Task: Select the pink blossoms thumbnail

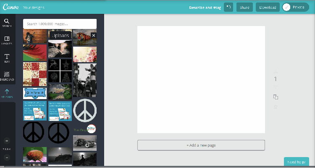Action: point(85,55)
